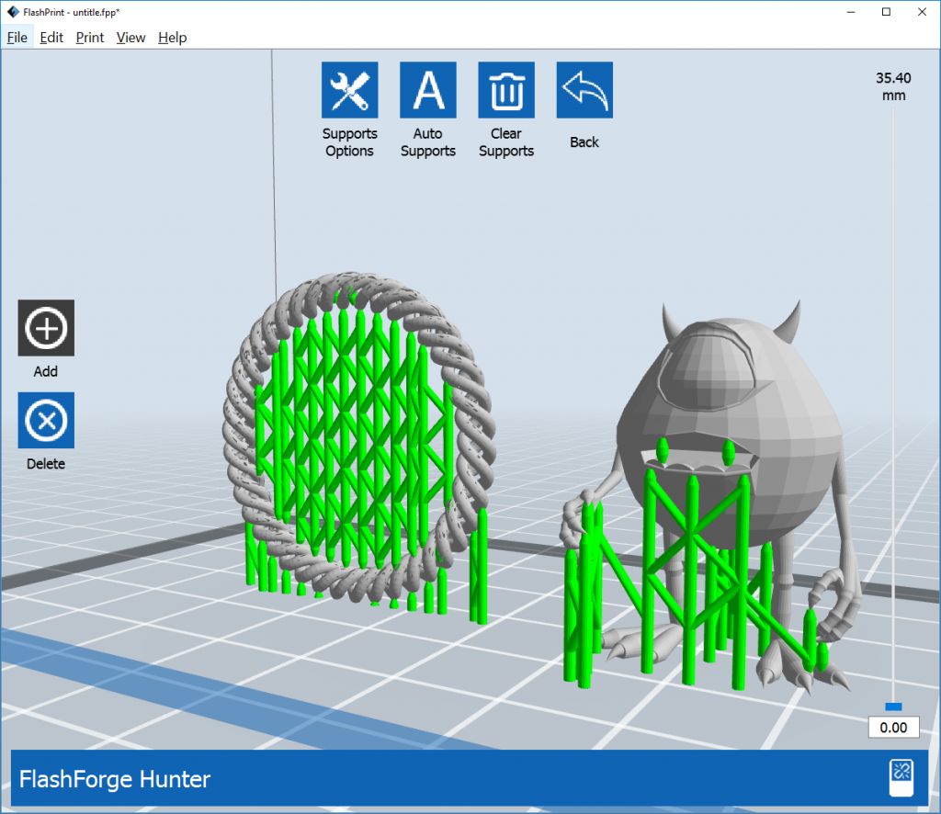Click the Clear Supports trash icon

[506, 90]
